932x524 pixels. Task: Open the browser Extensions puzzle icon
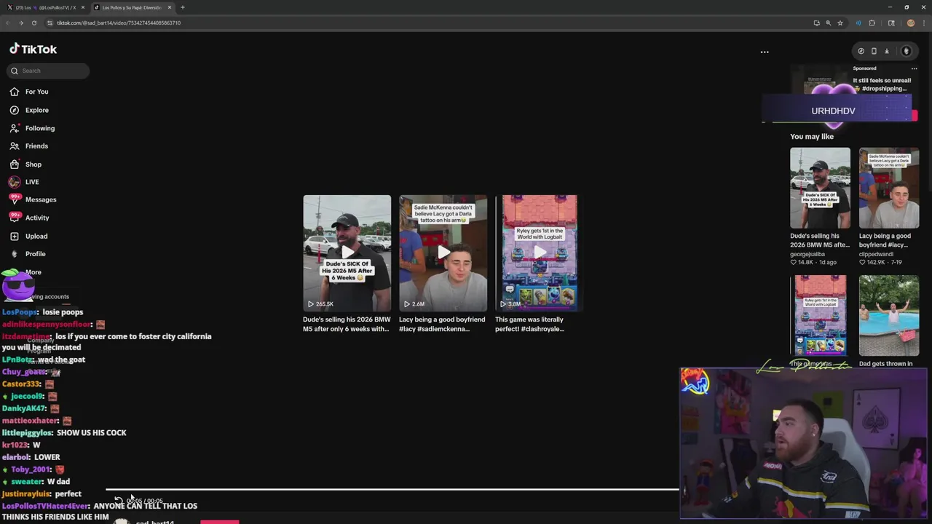(872, 23)
